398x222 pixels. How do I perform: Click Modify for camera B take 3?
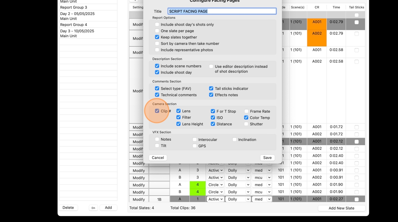pos(139,178)
